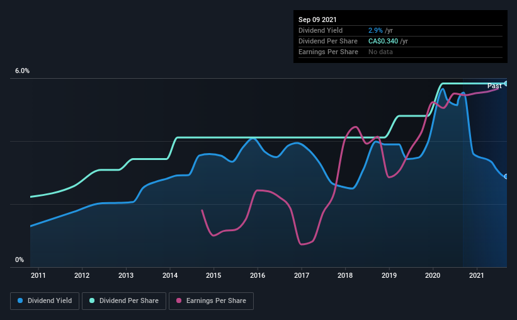
Task: Click the CA$0.340 dividend per share value
Action: click(x=383, y=41)
